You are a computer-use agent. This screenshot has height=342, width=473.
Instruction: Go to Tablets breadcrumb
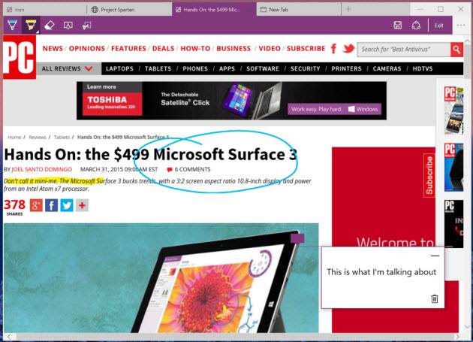pos(62,137)
